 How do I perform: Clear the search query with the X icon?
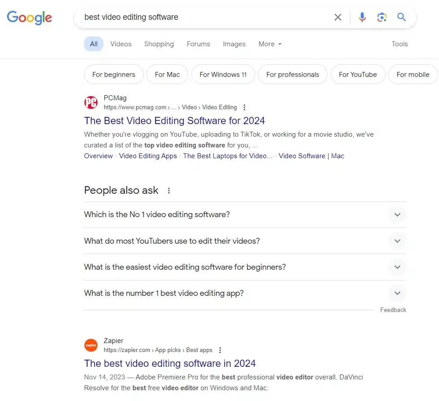[x=338, y=17]
